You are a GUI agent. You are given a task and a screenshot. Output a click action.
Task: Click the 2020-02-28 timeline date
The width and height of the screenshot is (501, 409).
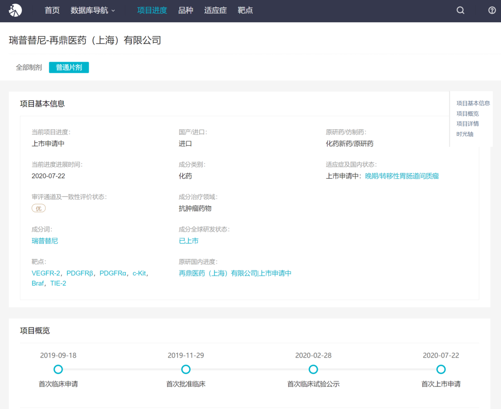[x=313, y=355]
